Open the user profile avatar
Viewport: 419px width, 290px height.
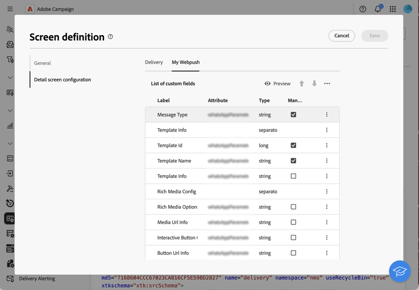407,9
